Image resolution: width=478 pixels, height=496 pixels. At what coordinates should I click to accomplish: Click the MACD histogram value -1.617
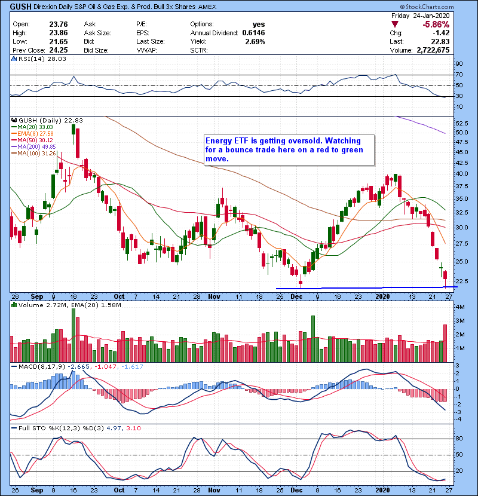(132, 367)
